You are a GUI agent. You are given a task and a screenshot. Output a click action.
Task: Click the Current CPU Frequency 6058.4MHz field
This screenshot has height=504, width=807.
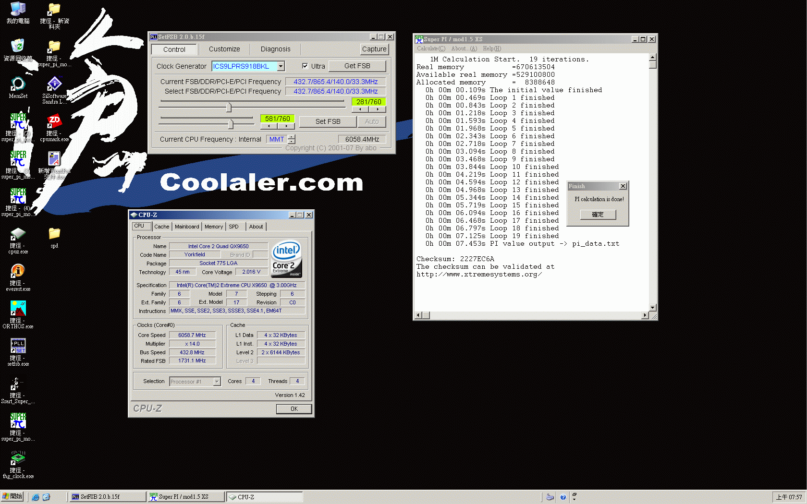362,139
